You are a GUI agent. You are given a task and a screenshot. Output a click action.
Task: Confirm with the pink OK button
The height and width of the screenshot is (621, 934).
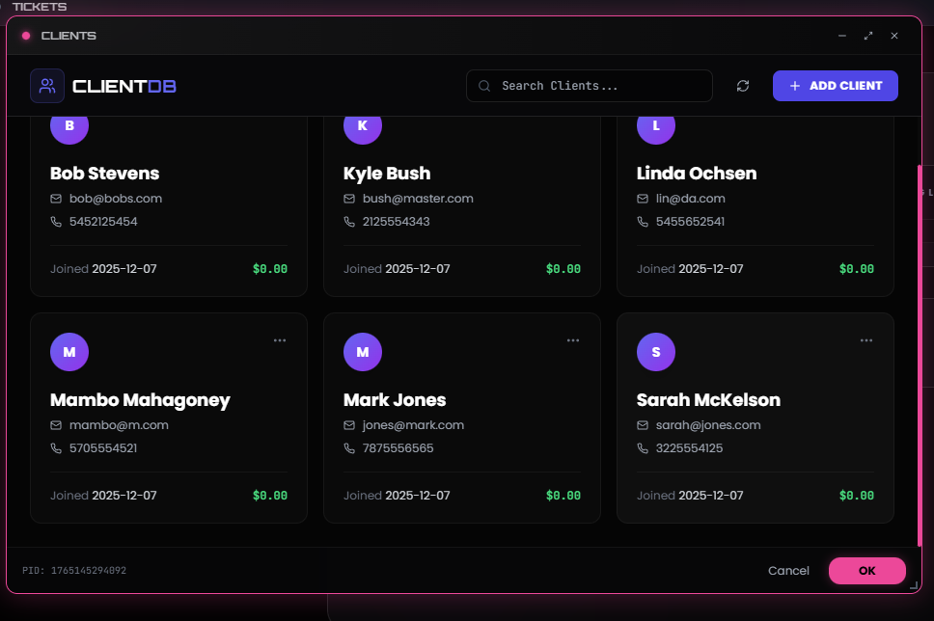coord(866,571)
